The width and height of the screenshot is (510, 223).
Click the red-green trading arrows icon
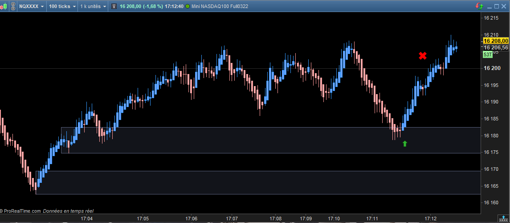pyautogui.click(x=479, y=6)
